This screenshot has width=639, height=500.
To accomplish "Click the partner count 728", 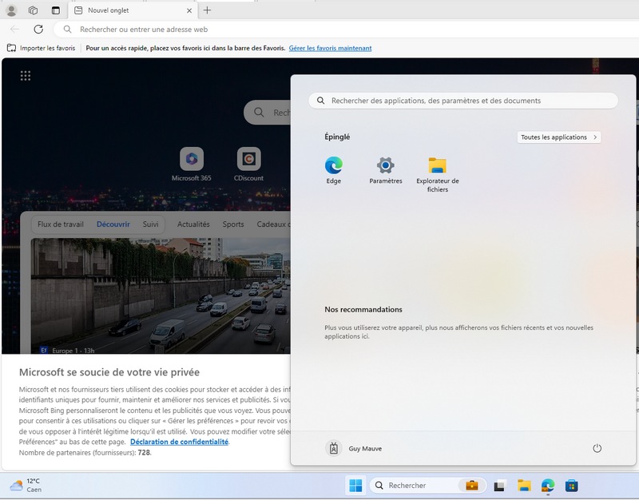I will click(x=144, y=452).
